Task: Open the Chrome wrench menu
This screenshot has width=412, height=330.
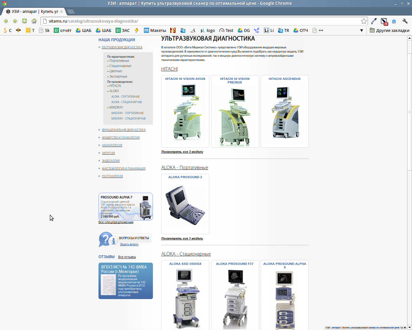Action: 405,21
